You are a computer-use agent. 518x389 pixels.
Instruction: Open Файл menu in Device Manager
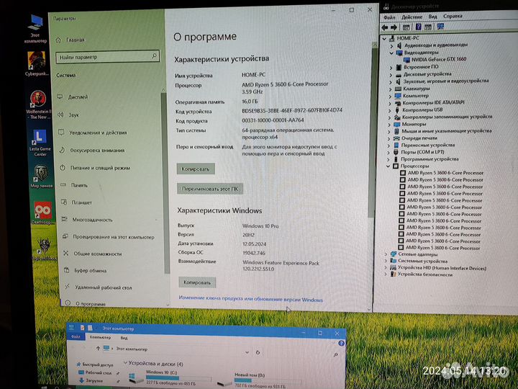point(389,17)
